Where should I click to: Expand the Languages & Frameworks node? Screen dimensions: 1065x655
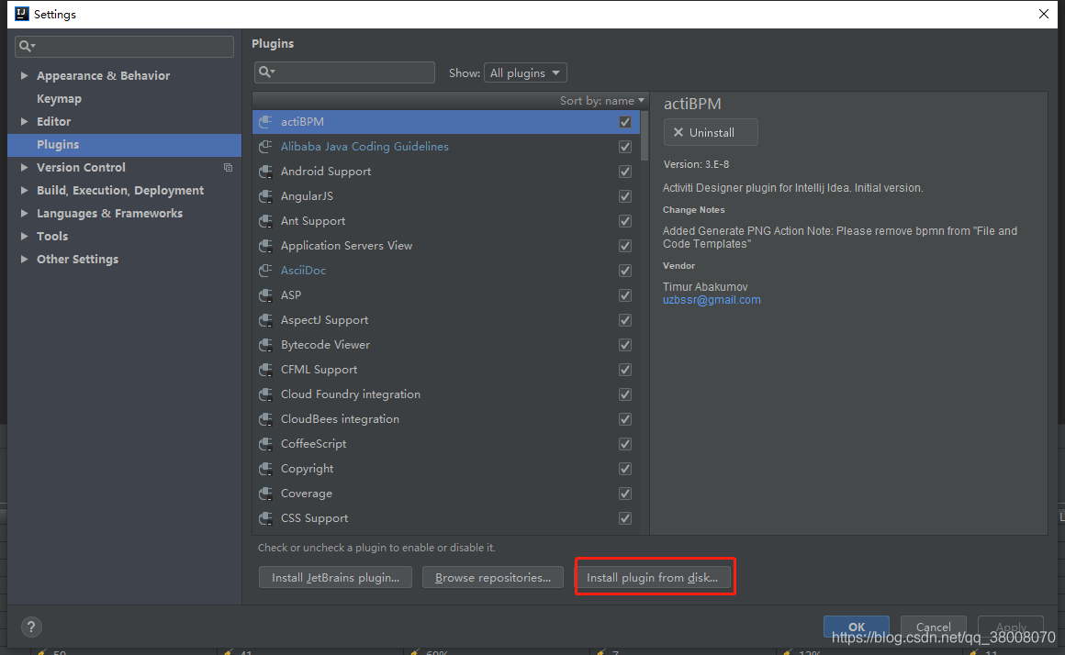24,214
